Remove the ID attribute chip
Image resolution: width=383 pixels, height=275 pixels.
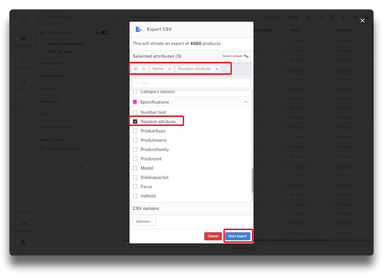(144, 69)
